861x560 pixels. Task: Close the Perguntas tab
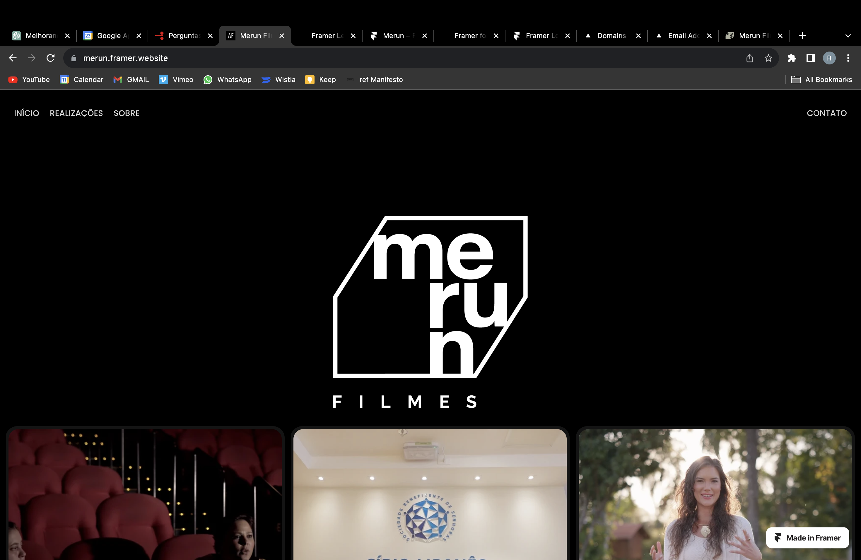(210, 36)
